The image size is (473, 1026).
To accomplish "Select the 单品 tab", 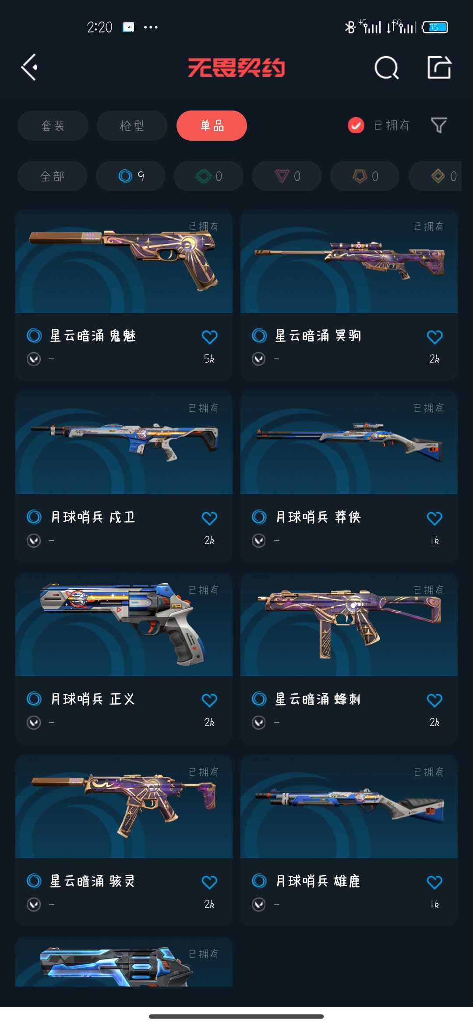I will (x=212, y=126).
